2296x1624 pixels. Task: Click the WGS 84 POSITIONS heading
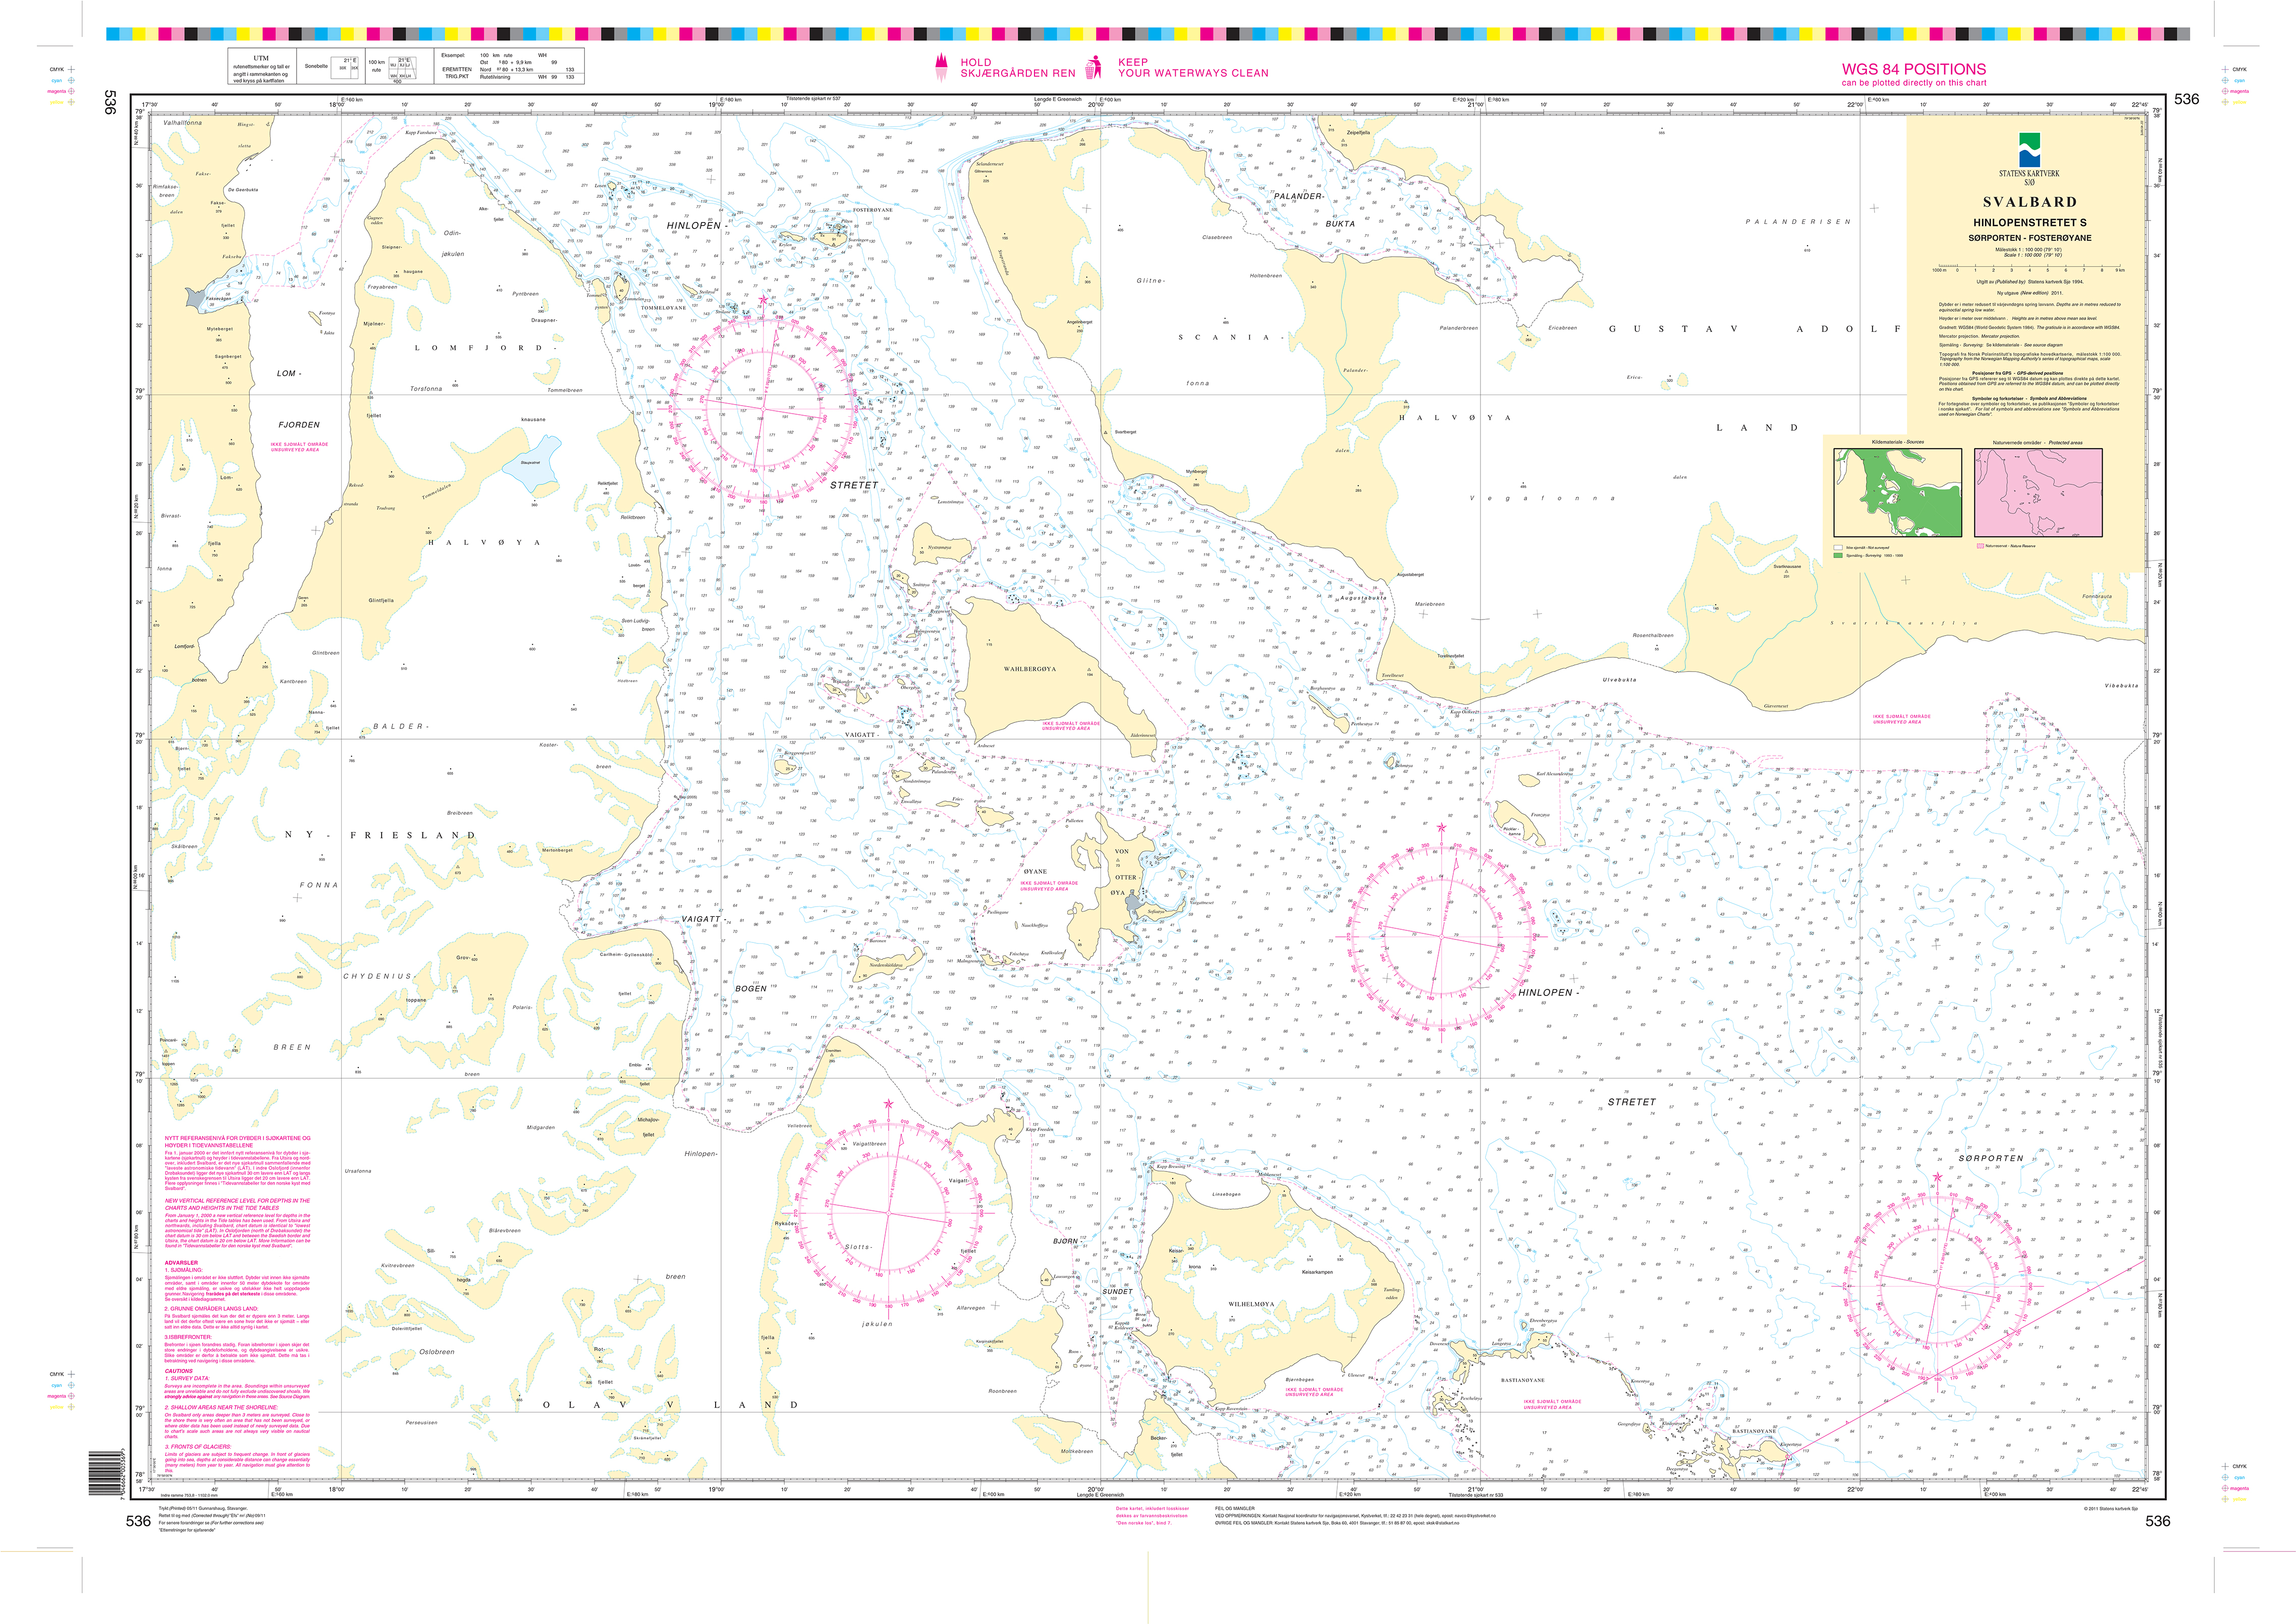click(x=1914, y=69)
